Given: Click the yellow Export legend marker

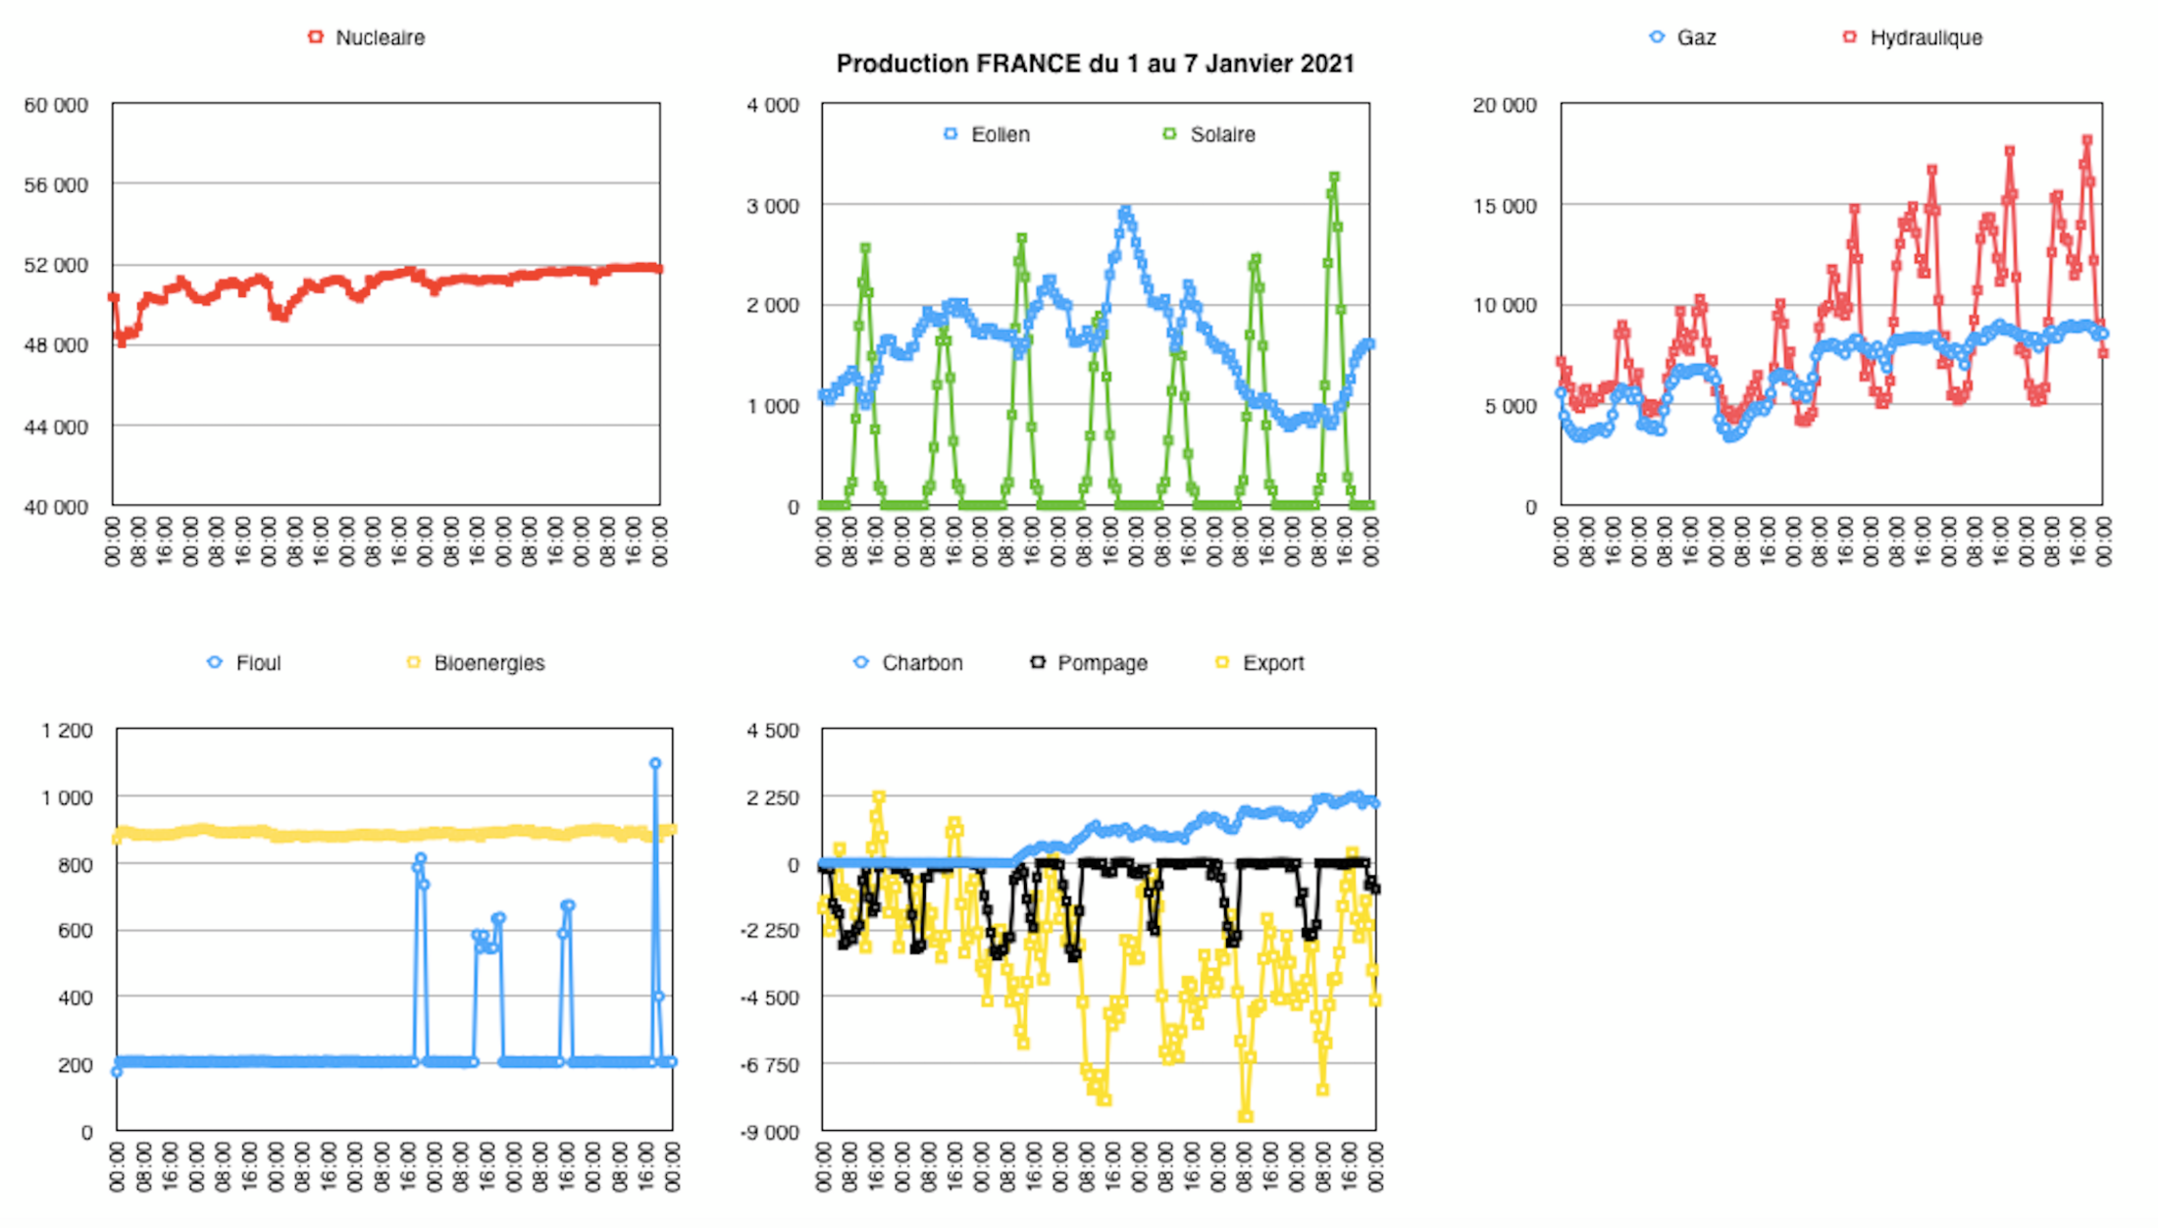Looking at the screenshot, I should [x=1221, y=663].
